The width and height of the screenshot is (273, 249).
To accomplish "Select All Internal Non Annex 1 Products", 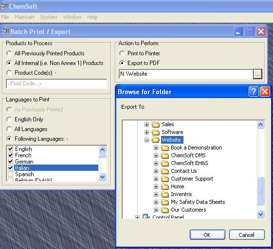I will [x=9, y=63].
